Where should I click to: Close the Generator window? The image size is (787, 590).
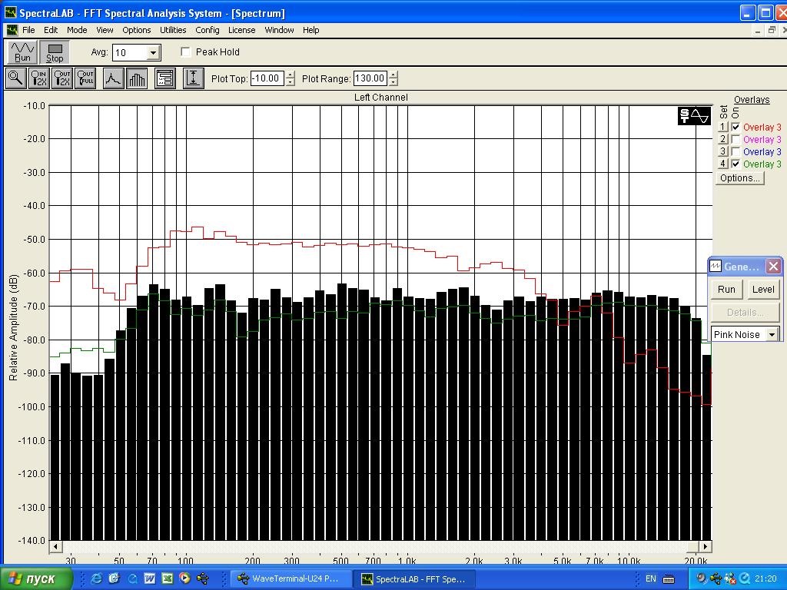(773, 267)
